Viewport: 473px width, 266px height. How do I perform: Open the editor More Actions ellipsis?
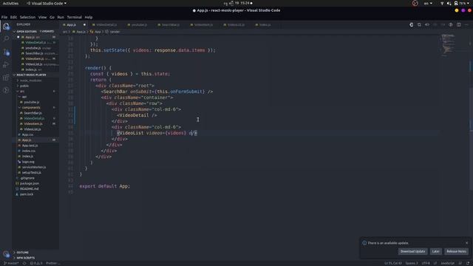coord(466,24)
